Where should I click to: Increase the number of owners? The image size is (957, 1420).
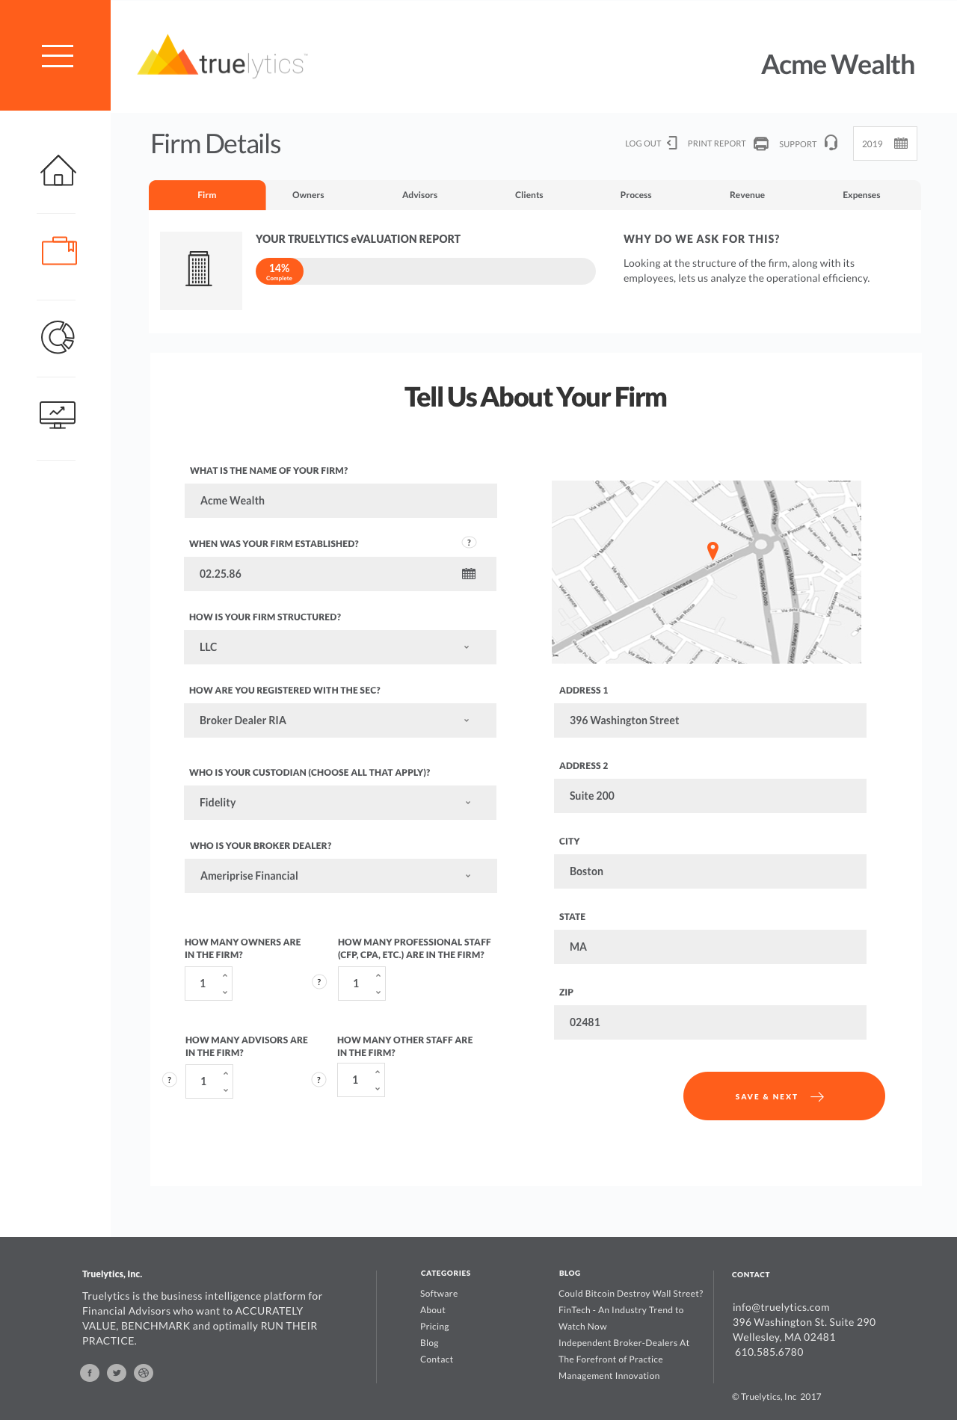[225, 975]
